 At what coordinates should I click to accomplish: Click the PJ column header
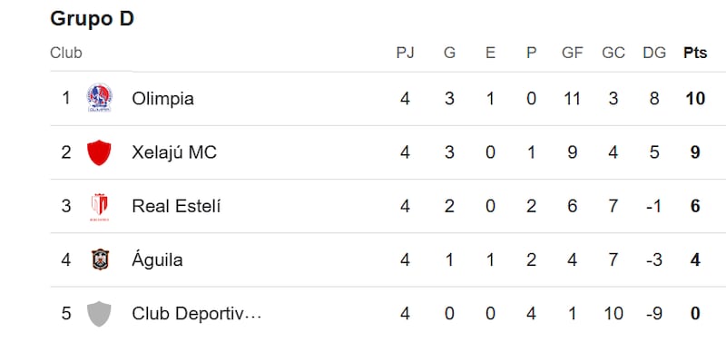405,53
